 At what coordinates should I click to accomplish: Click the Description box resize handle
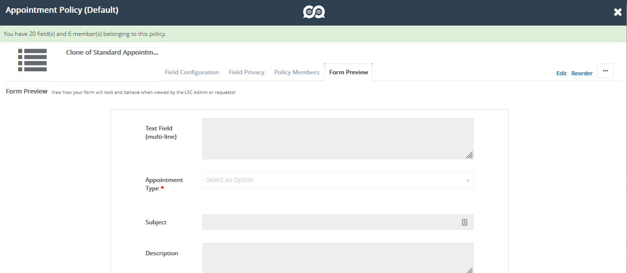point(469,270)
